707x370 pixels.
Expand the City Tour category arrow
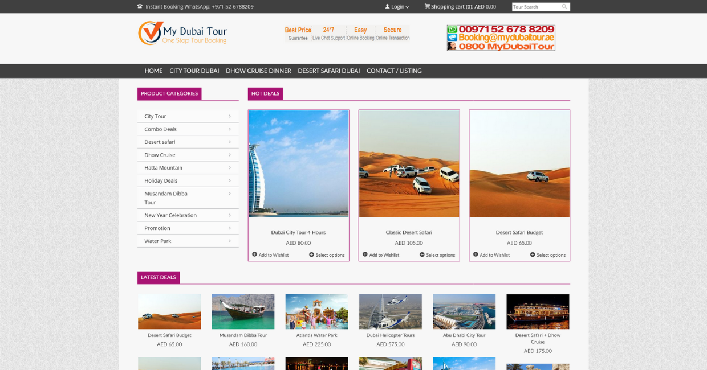coord(230,116)
